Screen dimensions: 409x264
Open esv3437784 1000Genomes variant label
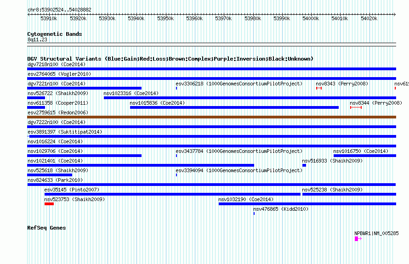[x=239, y=151]
